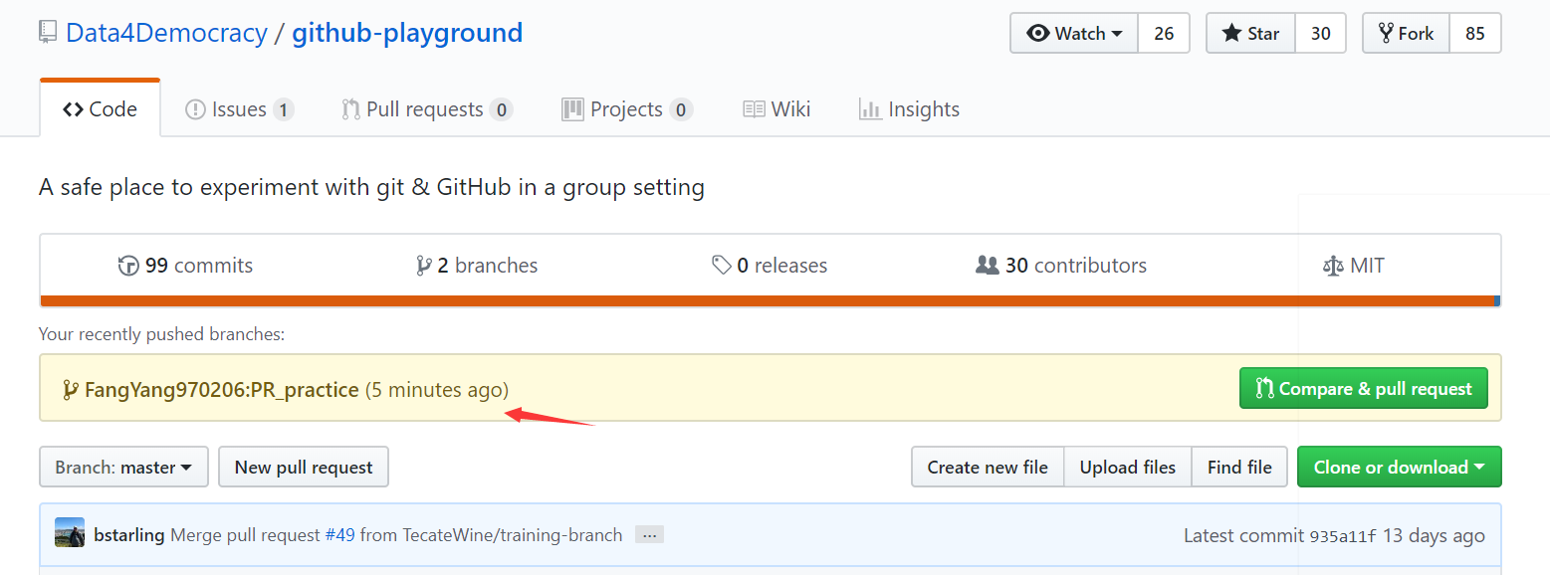Viewport: 1550px width, 575px height.
Task: Open the Projects tab
Action: 627,109
